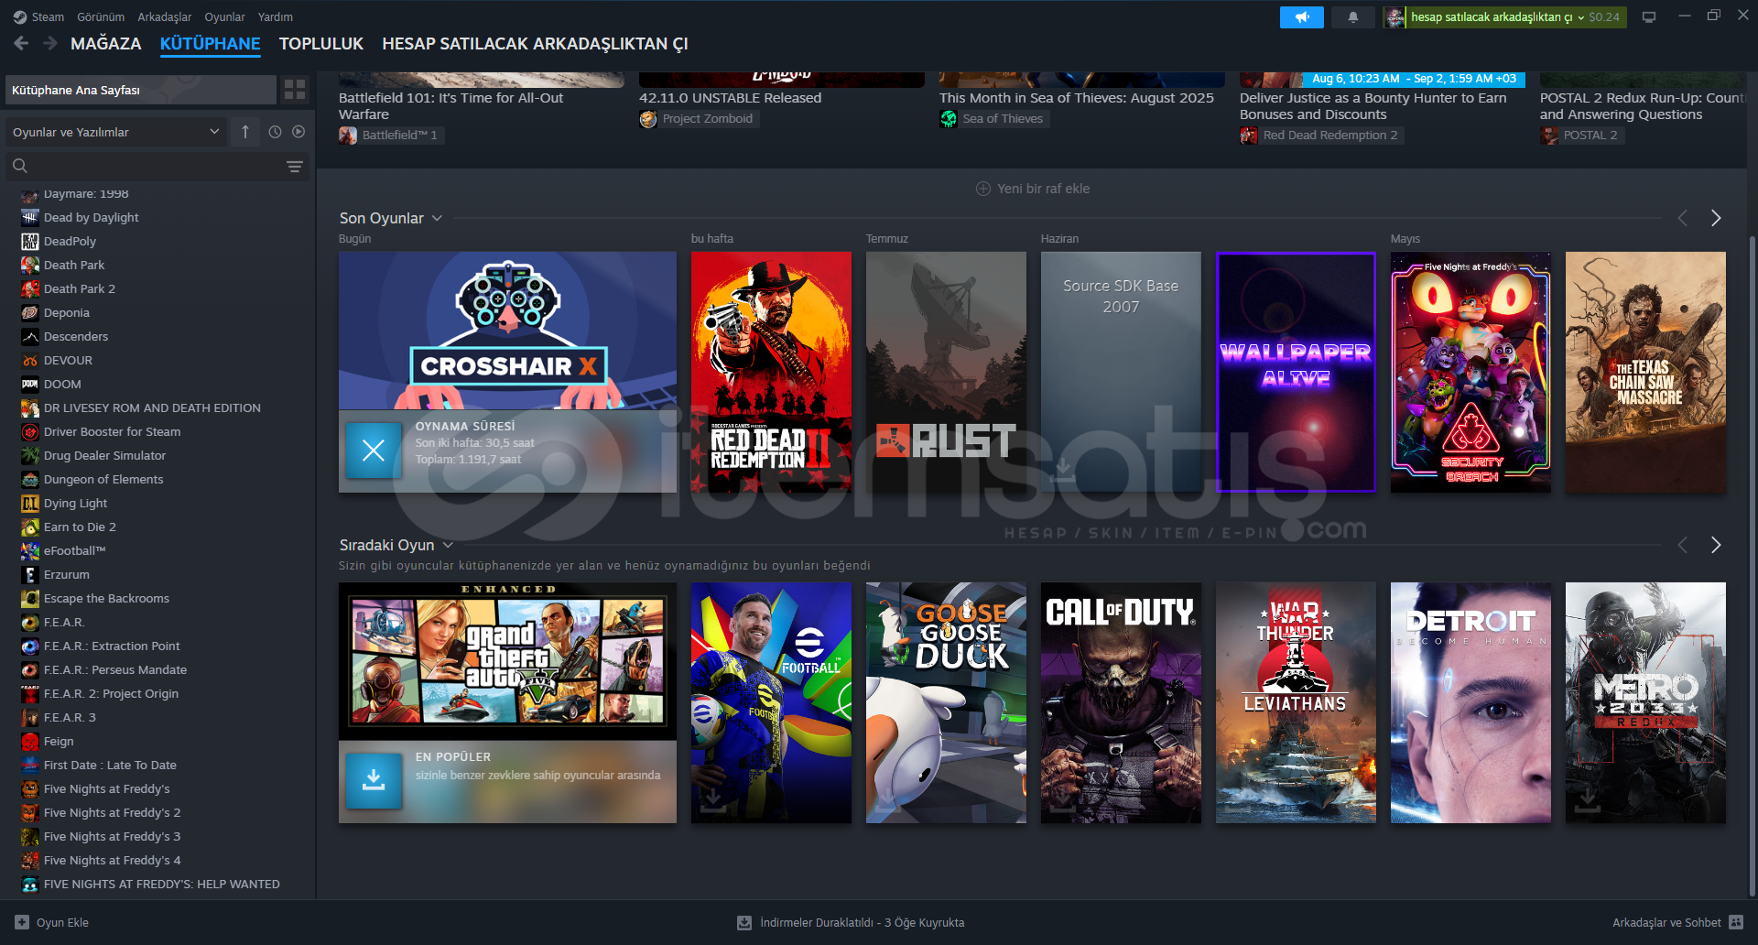The height and width of the screenshot is (945, 1758).
Task: Go forward with the right arrow
Action: [x=49, y=43]
